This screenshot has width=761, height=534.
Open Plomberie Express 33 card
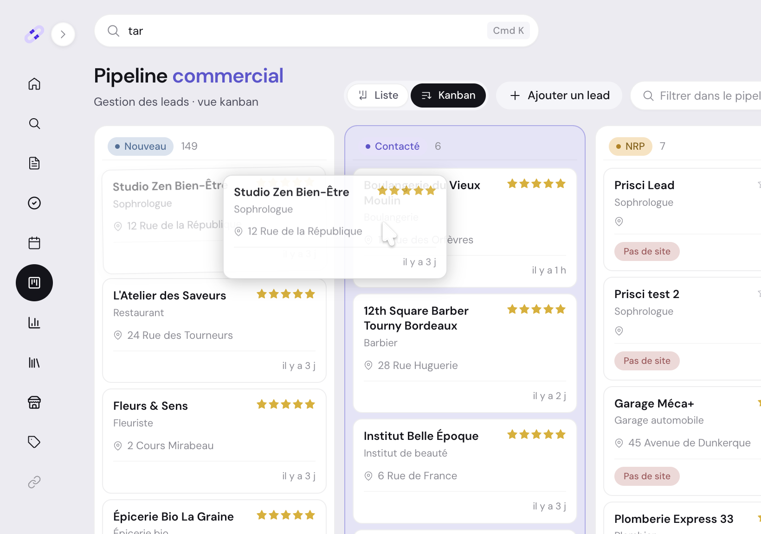click(682, 518)
